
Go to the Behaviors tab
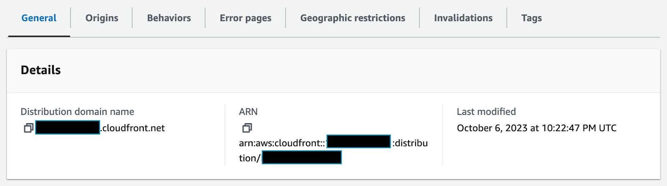(x=169, y=18)
